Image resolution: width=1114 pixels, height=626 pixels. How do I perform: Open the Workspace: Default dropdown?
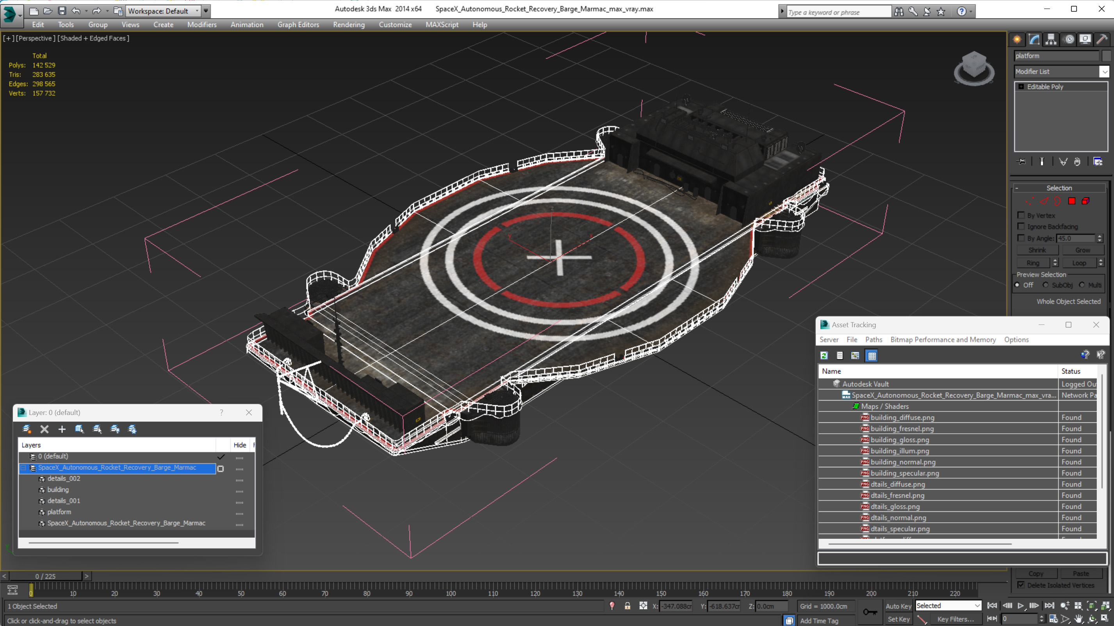point(164,11)
